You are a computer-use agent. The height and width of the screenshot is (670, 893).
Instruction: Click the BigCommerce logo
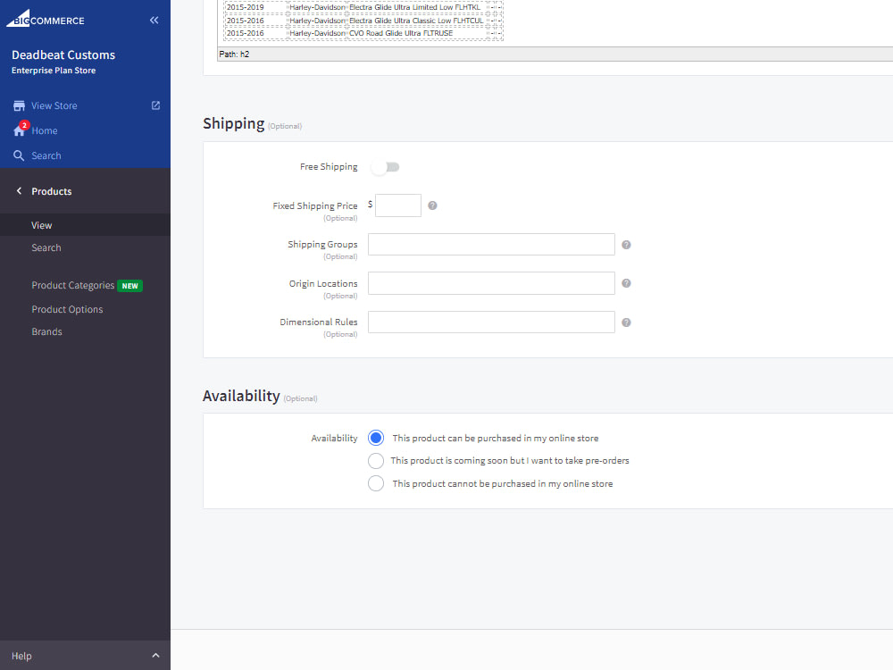[x=46, y=19]
